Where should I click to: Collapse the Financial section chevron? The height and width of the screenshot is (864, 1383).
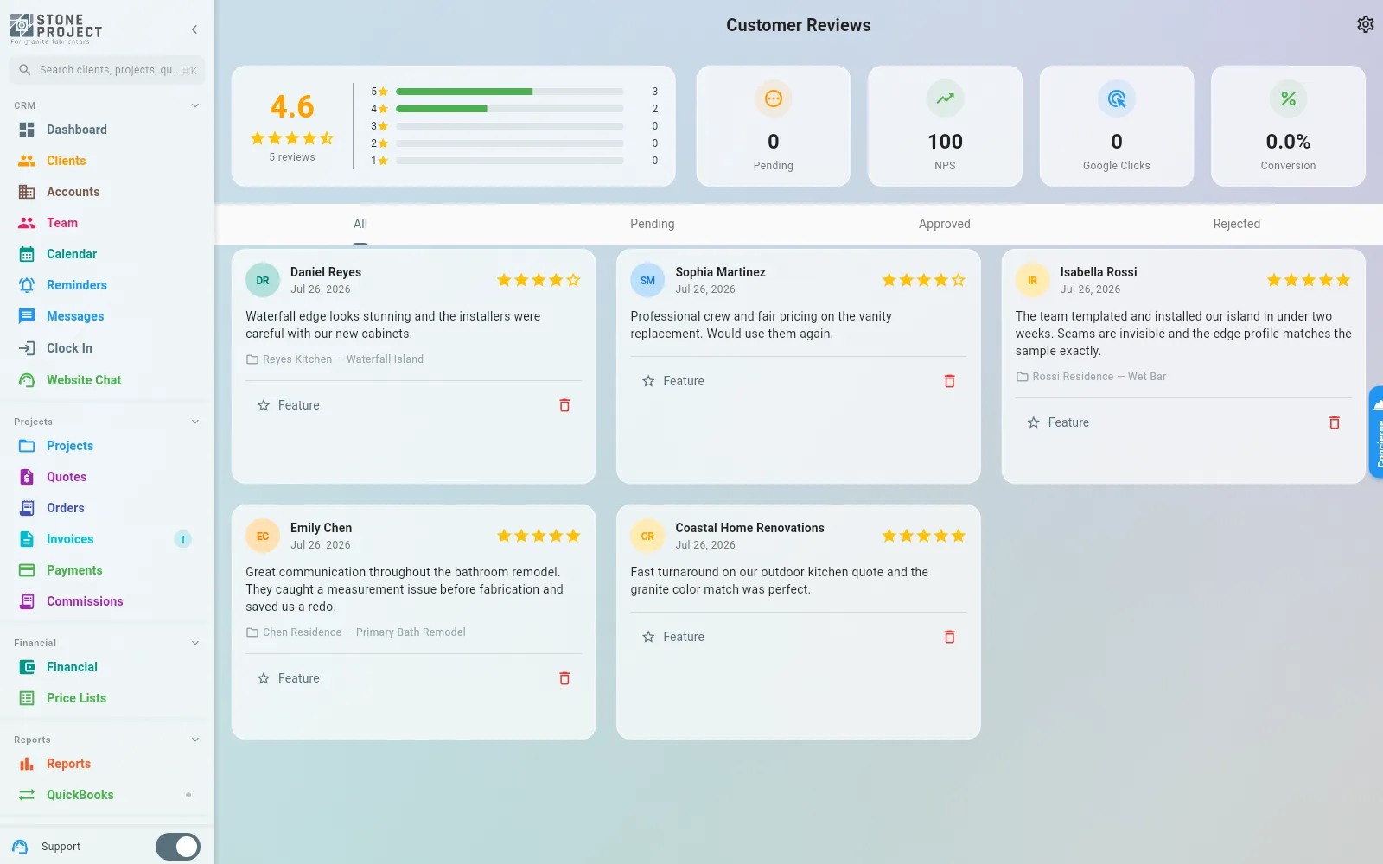(195, 643)
